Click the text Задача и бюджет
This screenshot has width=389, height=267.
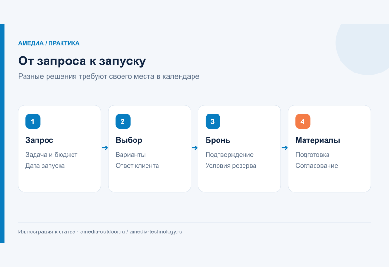[x=51, y=155]
